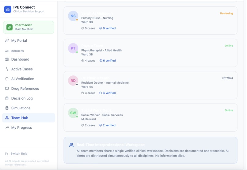Viewport: 247px width, 170px height.
Task: Click the Clinical Decision Support subtitle
Action: click(x=29, y=12)
